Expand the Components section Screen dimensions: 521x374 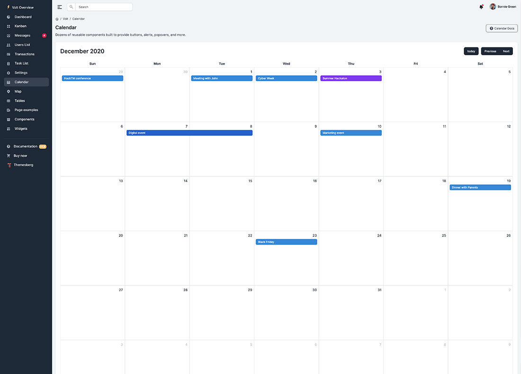point(8,119)
